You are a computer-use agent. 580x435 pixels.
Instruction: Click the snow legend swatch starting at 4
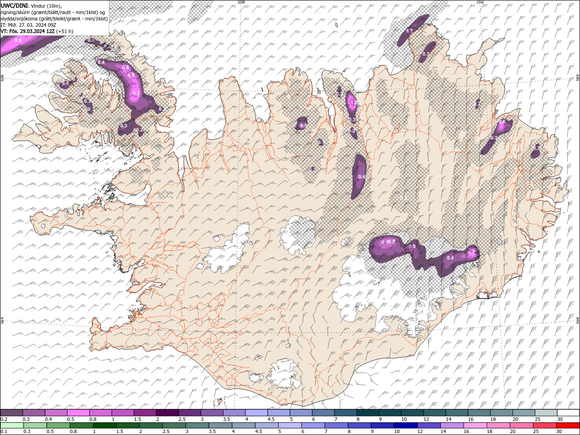256,413
